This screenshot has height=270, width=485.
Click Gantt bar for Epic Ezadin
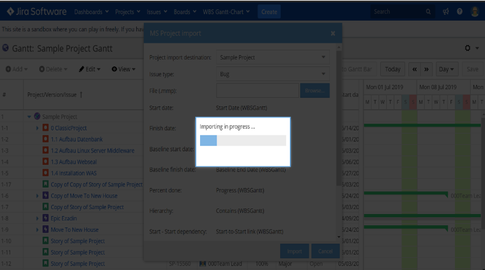coord(422,215)
